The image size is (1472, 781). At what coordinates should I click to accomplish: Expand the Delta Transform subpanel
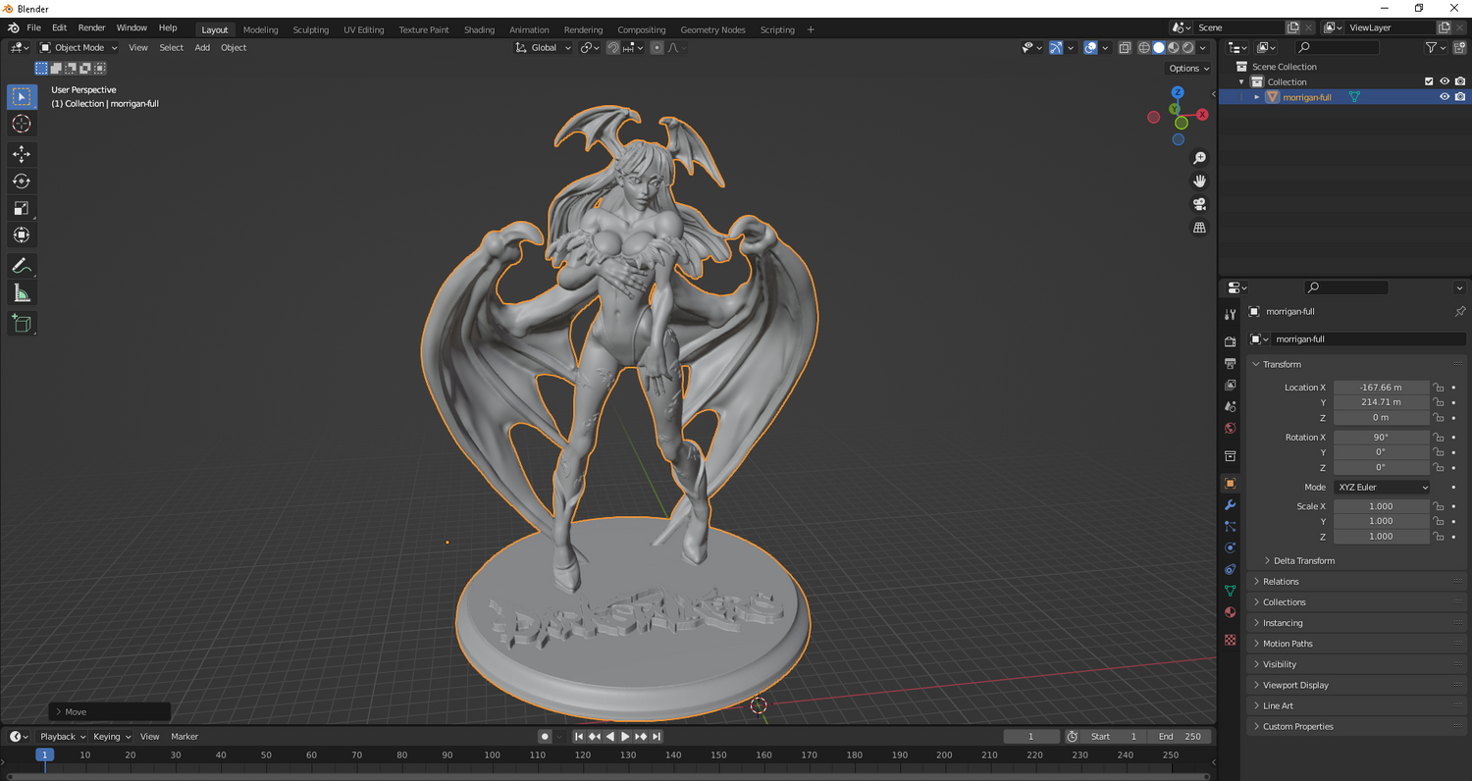(x=1303, y=561)
